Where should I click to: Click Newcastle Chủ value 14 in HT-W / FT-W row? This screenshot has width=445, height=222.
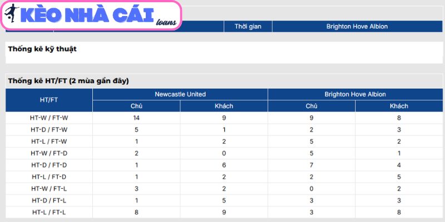click(x=136, y=118)
